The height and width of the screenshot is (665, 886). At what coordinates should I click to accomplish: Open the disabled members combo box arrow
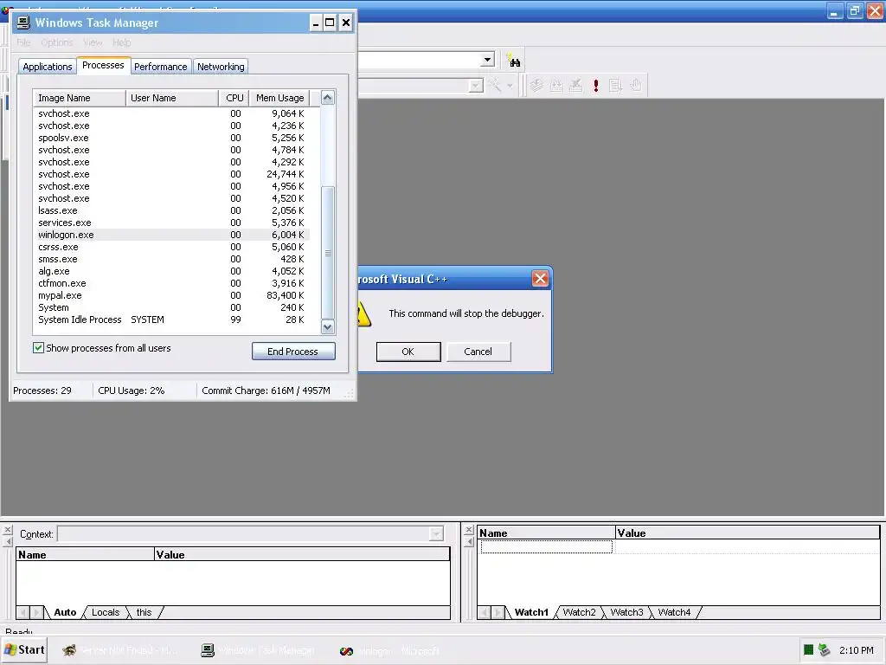coord(476,86)
